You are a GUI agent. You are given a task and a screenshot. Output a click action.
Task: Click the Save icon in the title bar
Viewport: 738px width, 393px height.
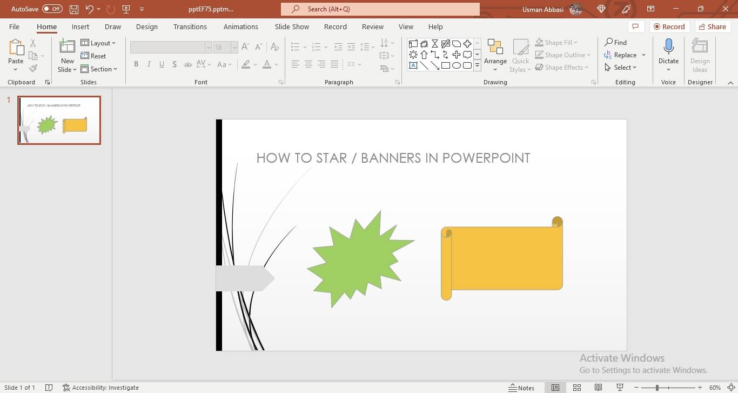[x=74, y=9]
